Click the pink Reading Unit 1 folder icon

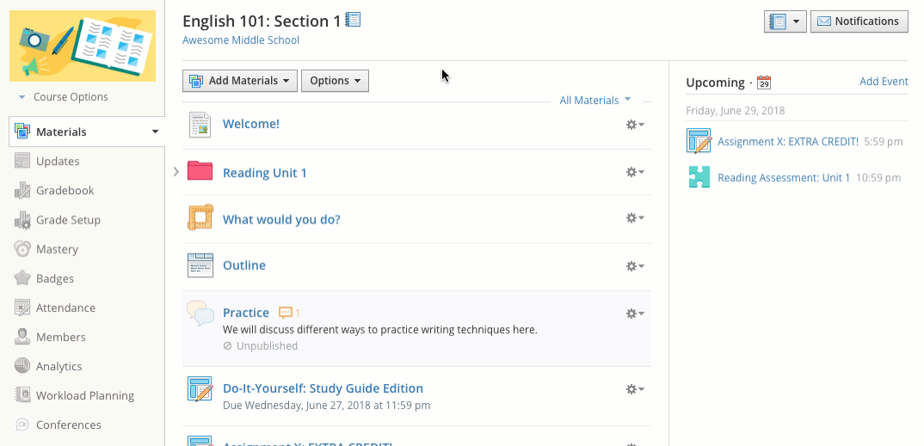tap(200, 172)
